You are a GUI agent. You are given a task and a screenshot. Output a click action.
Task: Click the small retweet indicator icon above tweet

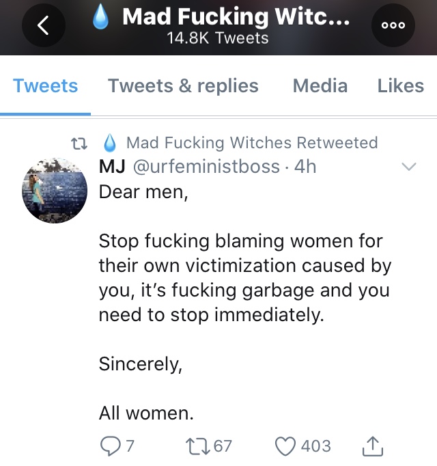[81, 143]
